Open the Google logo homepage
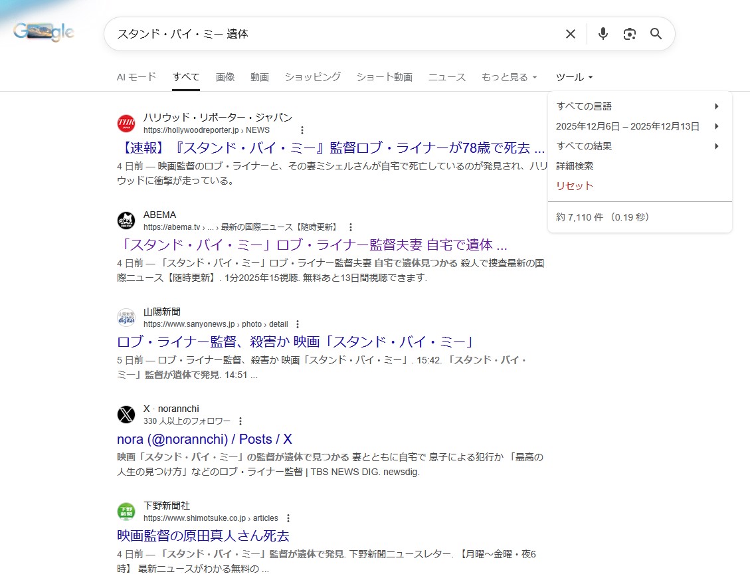Screen dimensions: 750x584 click(x=44, y=32)
